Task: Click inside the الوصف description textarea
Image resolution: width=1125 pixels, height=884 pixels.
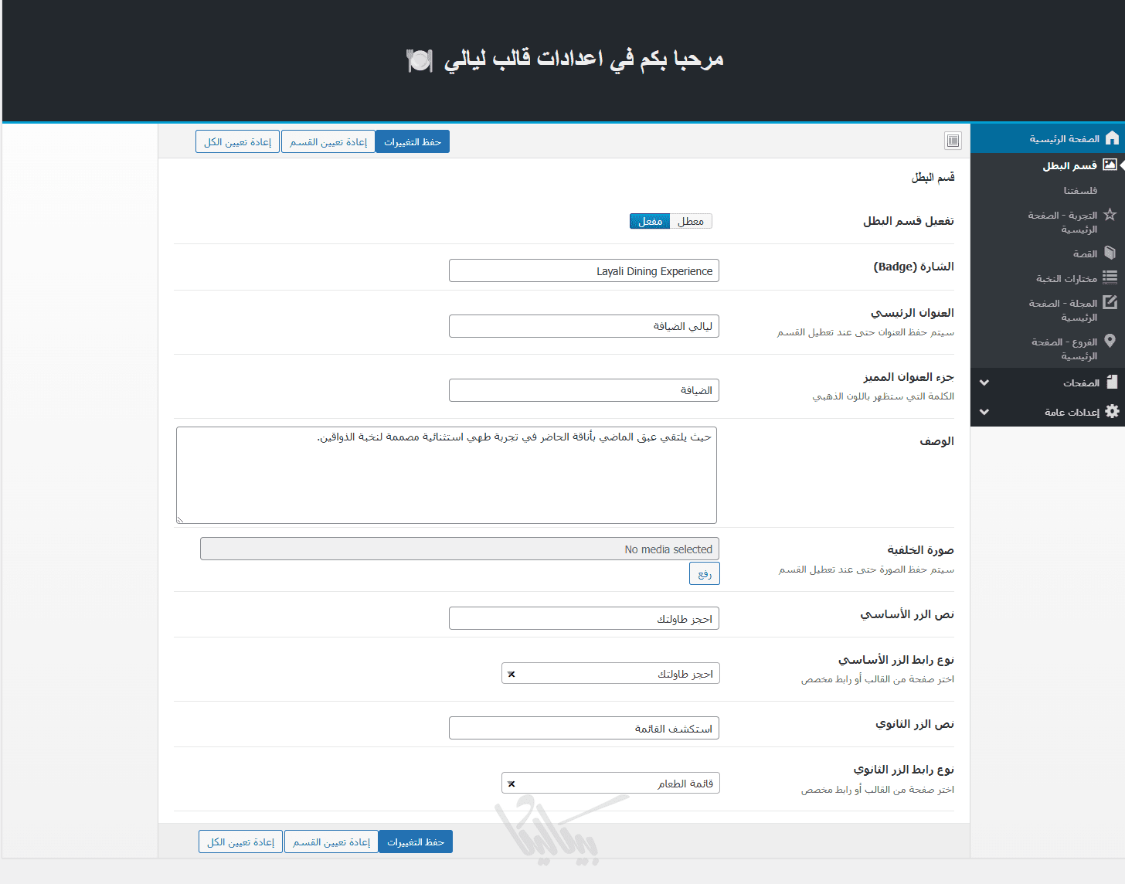Action: tap(447, 475)
